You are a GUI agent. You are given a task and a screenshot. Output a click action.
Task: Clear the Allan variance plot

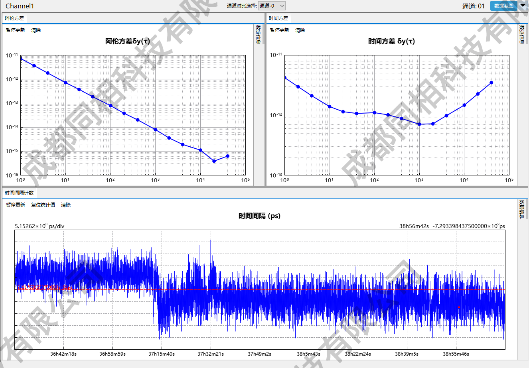(x=36, y=30)
